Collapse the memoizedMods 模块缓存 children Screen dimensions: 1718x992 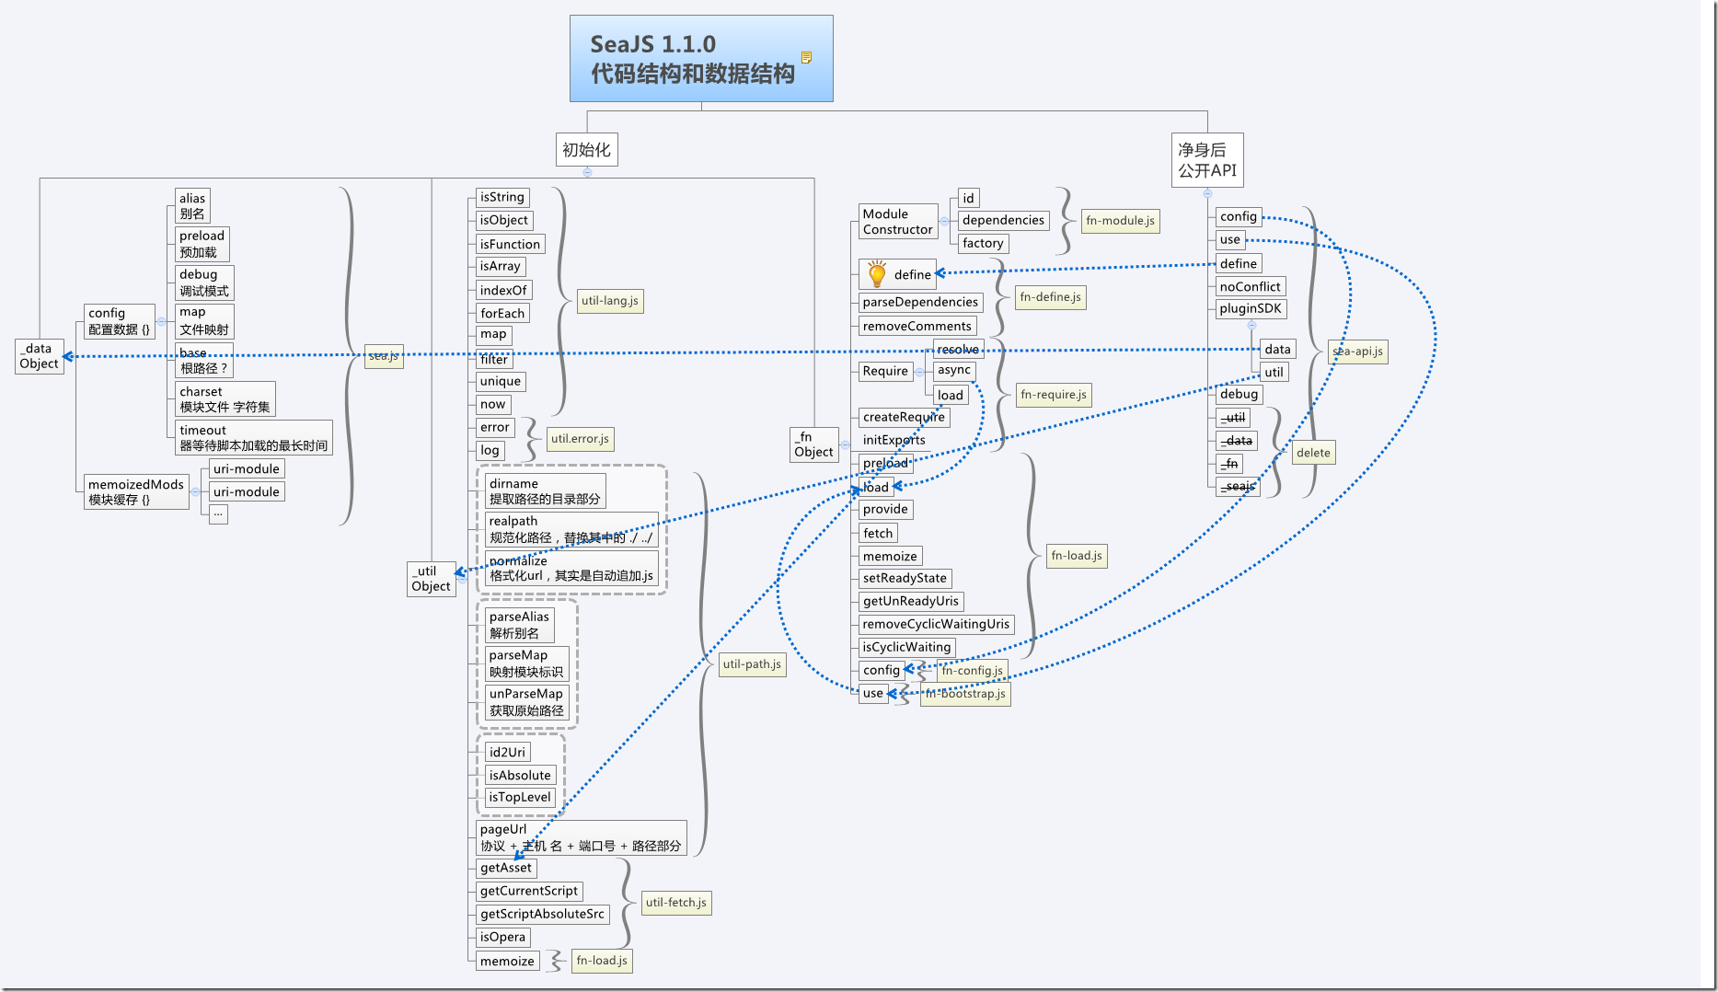pos(195,492)
